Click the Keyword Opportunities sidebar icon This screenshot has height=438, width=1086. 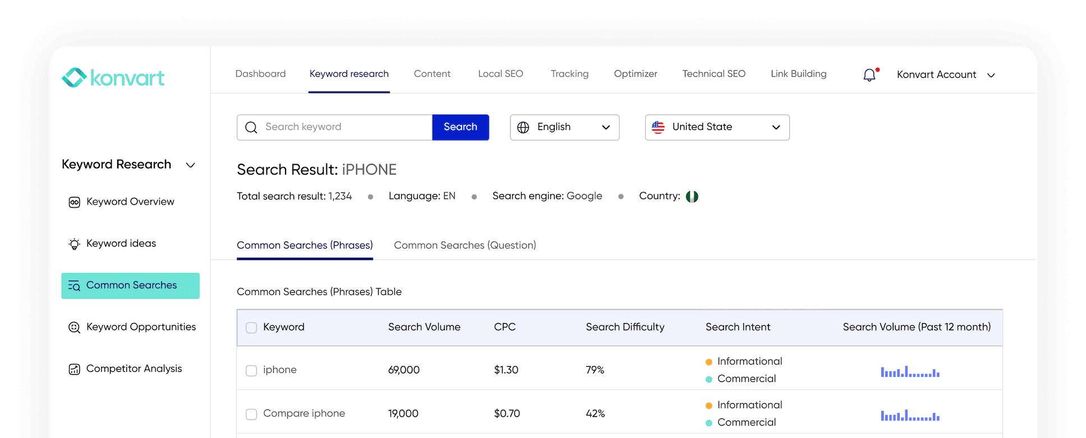click(x=74, y=328)
